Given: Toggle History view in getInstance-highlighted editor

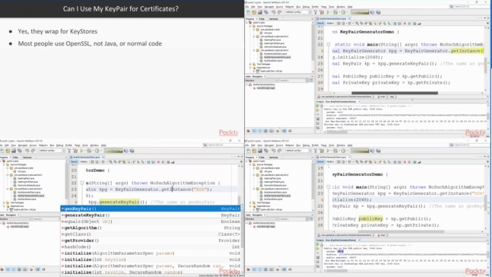Looking at the screenshot, I should click(330, 24).
